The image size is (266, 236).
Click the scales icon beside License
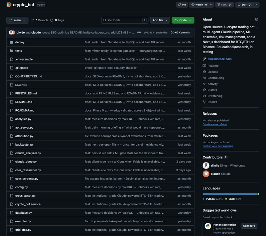(x=204, y=72)
